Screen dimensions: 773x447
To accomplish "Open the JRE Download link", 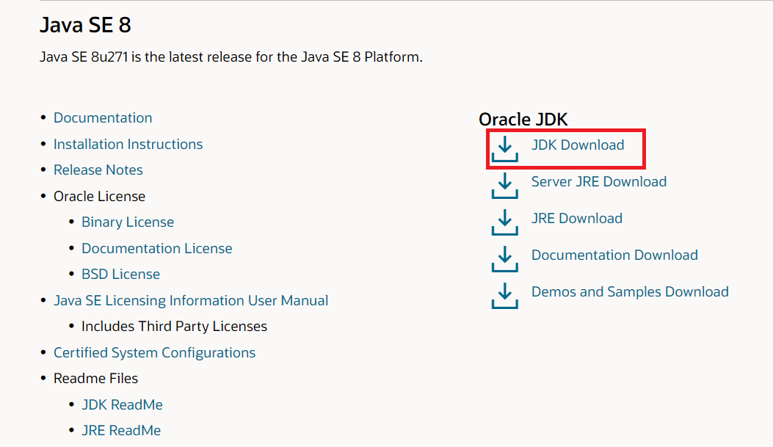I will pyautogui.click(x=577, y=218).
